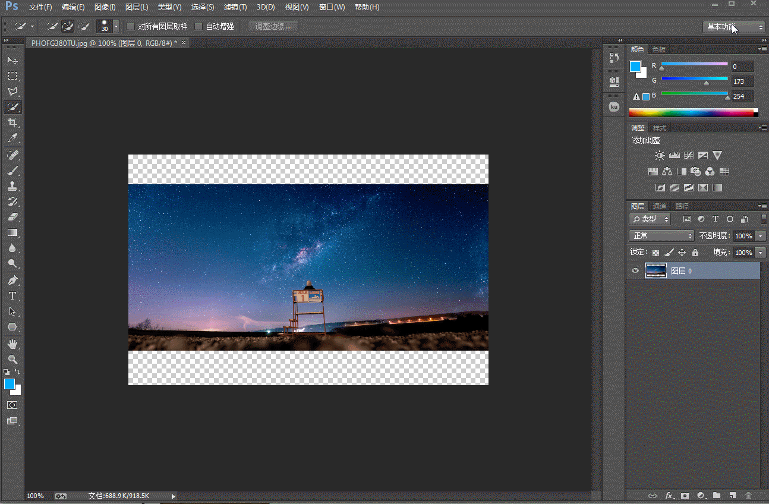Screen dimensions: 769x504
Task: Click the foreground blue color swatch in toolbar
Action: pos(9,384)
